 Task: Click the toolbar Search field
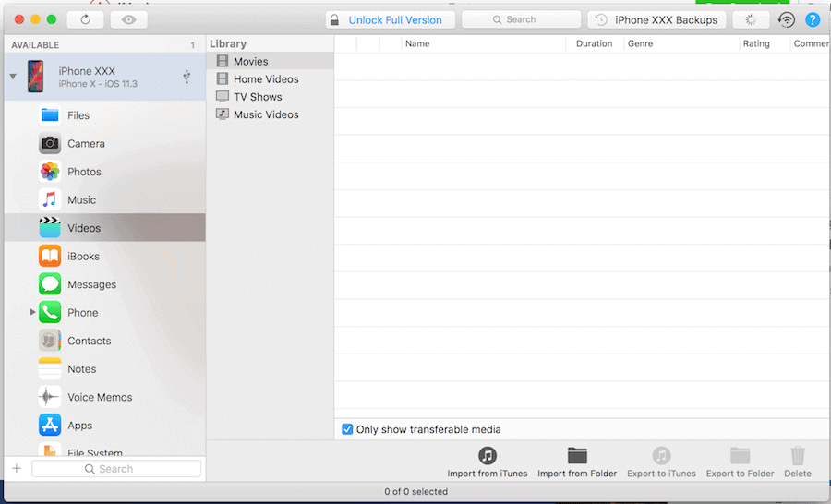click(x=522, y=19)
